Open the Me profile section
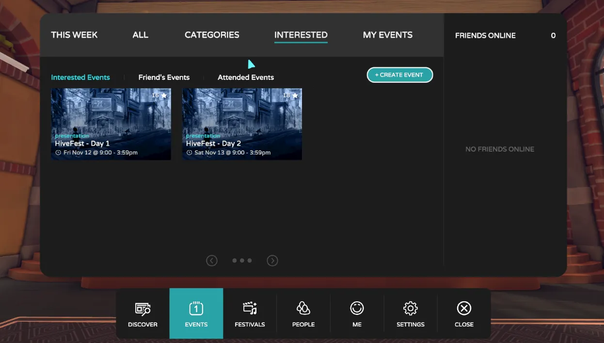Viewport: 604px width, 343px height. (357, 313)
